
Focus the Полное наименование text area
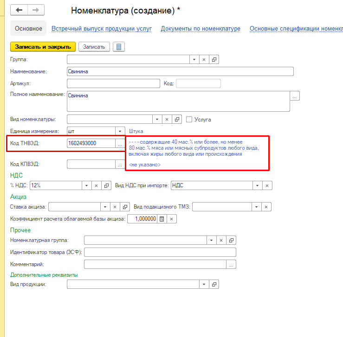pos(178,102)
